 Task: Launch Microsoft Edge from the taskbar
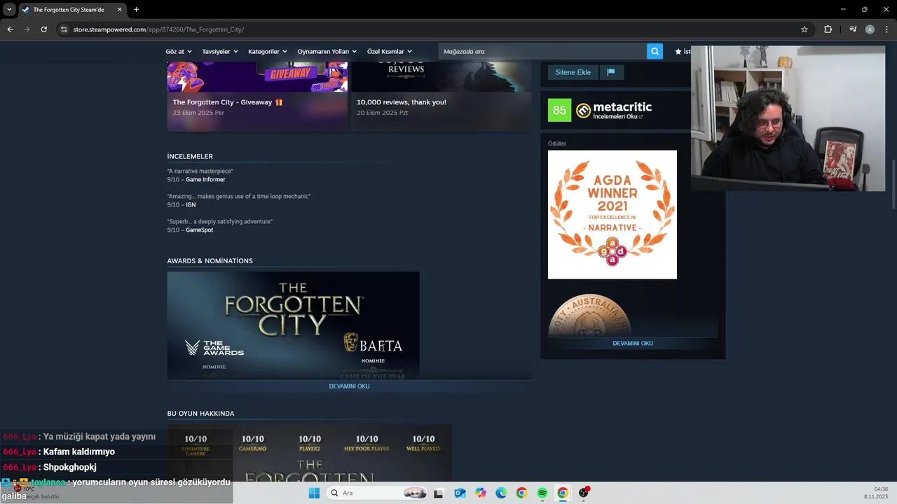[501, 493]
